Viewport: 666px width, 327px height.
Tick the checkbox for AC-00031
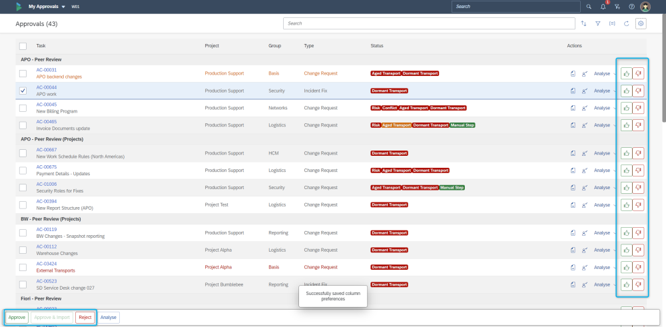click(23, 73)
